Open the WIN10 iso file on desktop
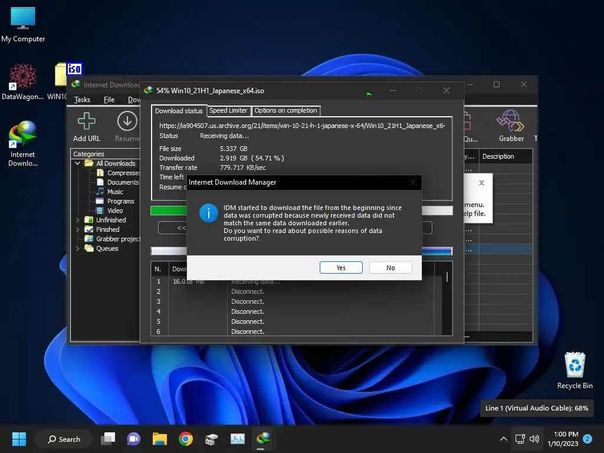 click(61, 81)
